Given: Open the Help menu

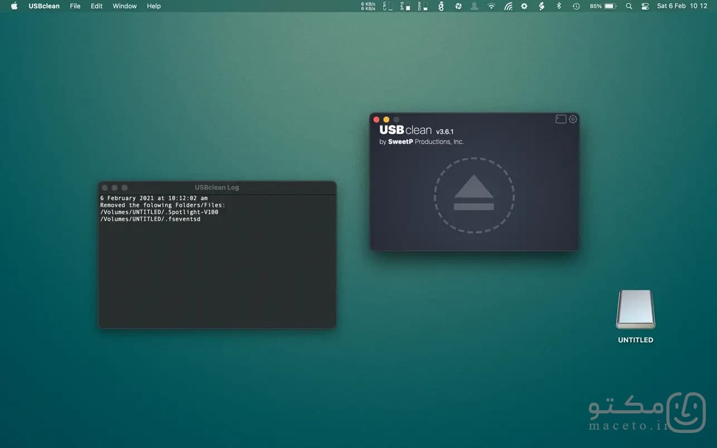Looking at the screenshot, I should 154,6.
